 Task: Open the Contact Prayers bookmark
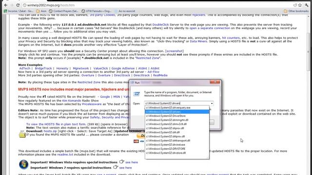[64, 11]
